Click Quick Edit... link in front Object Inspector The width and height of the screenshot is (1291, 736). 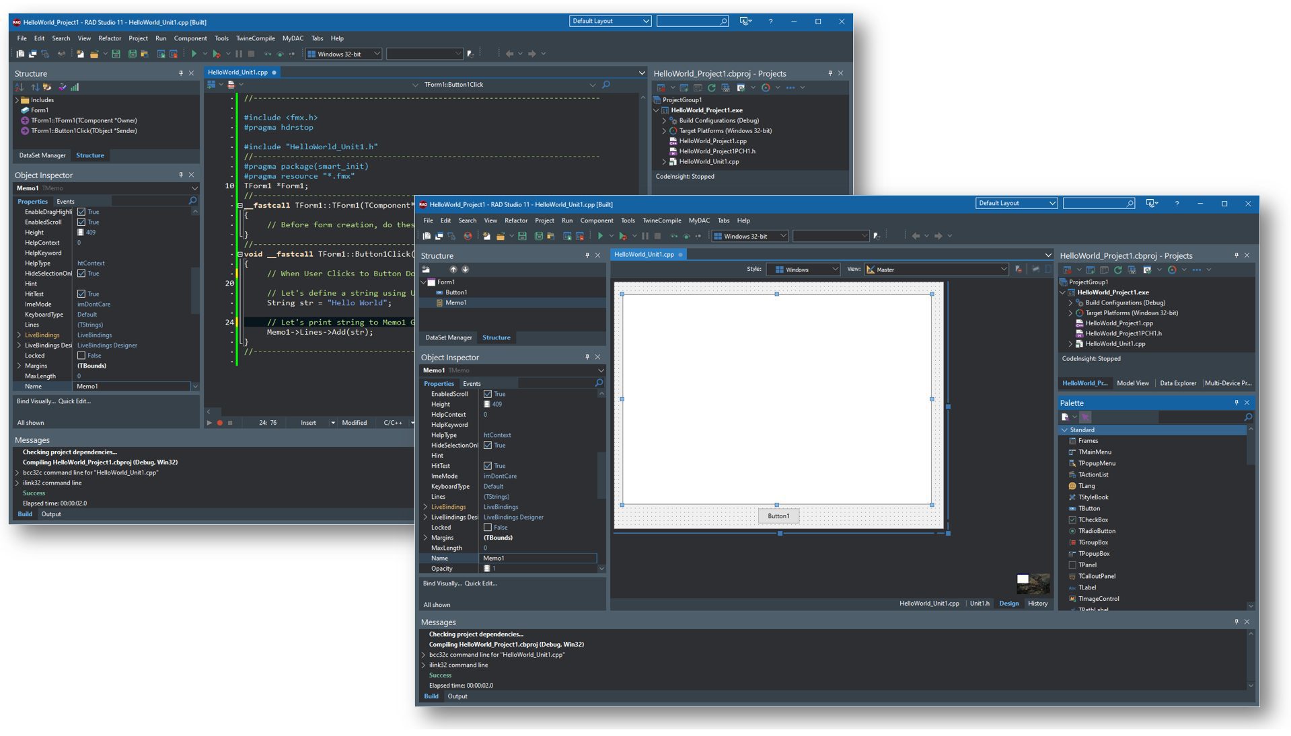click(481, 583)
